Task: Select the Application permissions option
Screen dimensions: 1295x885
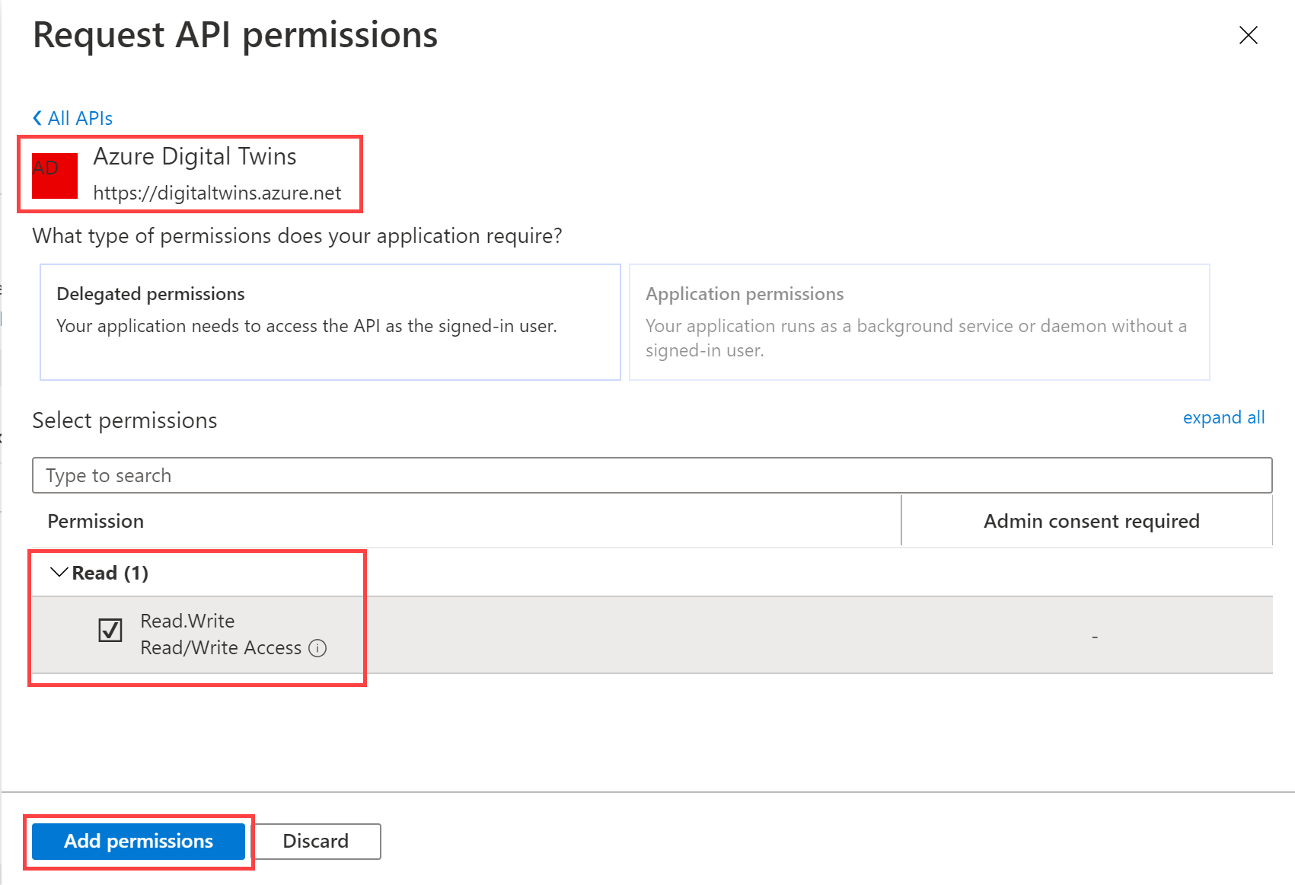Action: point(919,322)
